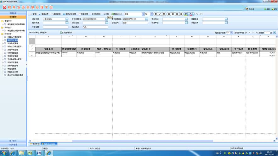Open the rows-per-page dropdown
This screenshot has width=278, height=156.
[231, 33]
